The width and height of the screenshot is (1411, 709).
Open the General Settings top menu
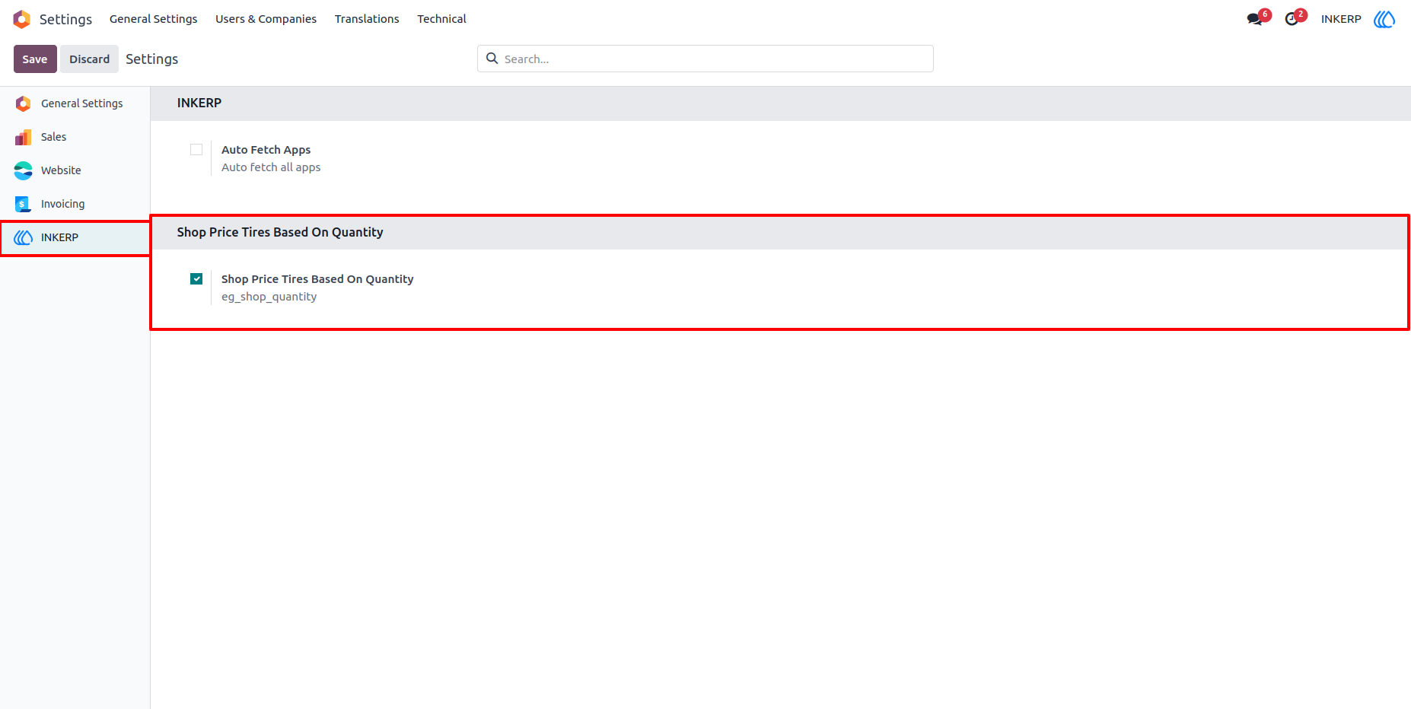pyautogui.click(x=153, y=19)
